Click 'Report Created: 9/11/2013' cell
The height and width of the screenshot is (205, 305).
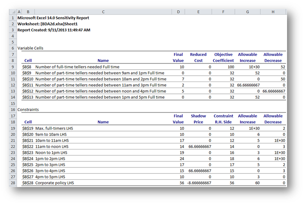tap(54, 30)
